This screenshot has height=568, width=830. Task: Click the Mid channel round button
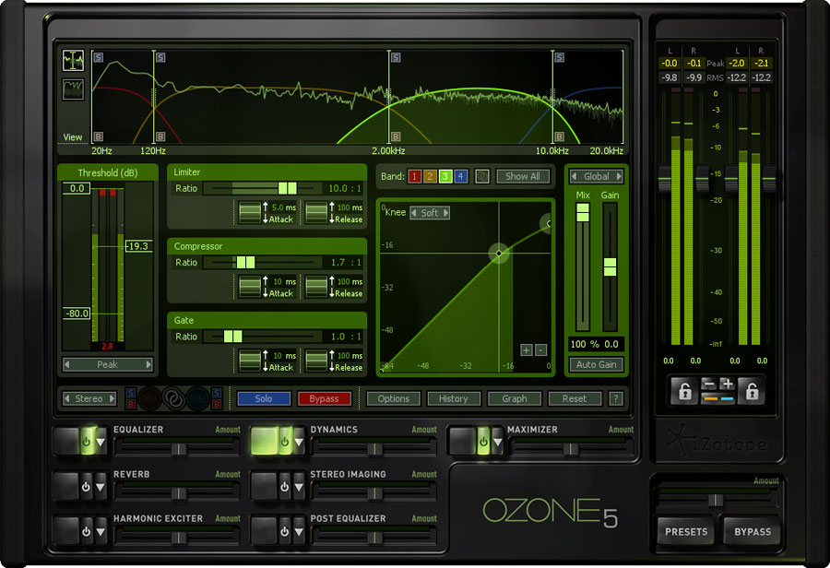coord(149,398)
